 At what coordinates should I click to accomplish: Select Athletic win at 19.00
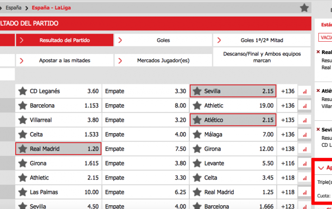[x=233, y=106]
